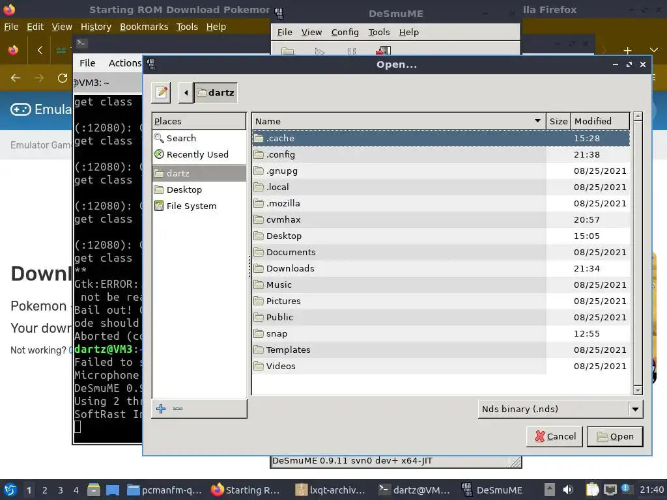Select the Music folder row
This screenshot has height=500, width=667.
tap(441, 285)
